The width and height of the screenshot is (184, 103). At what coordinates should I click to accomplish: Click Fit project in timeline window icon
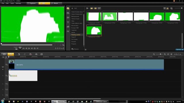click(x=168, y=54)
